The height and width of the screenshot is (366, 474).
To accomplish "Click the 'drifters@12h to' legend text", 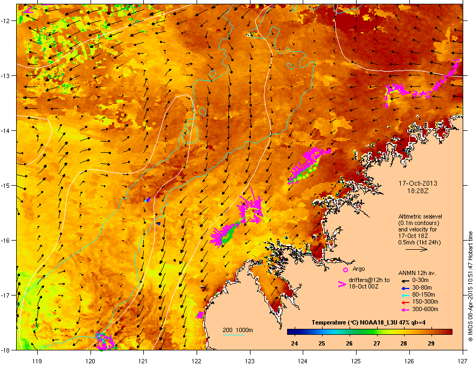I will [x=369, y=280].
